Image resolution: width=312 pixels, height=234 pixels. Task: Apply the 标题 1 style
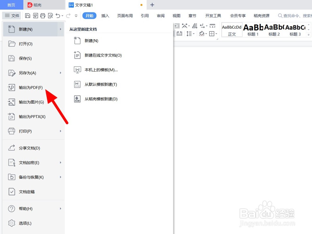click(x=253, y=30)
